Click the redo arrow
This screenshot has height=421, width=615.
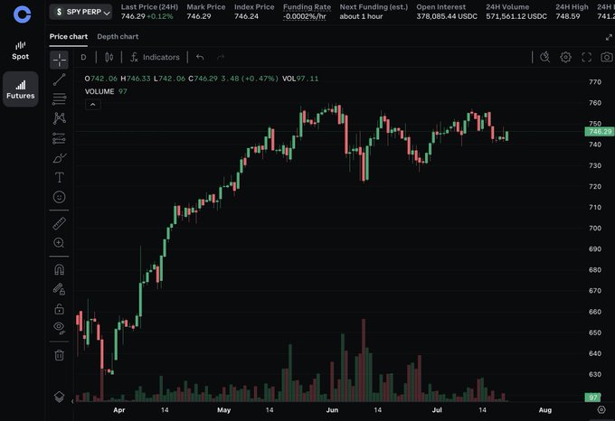point(221,57)
